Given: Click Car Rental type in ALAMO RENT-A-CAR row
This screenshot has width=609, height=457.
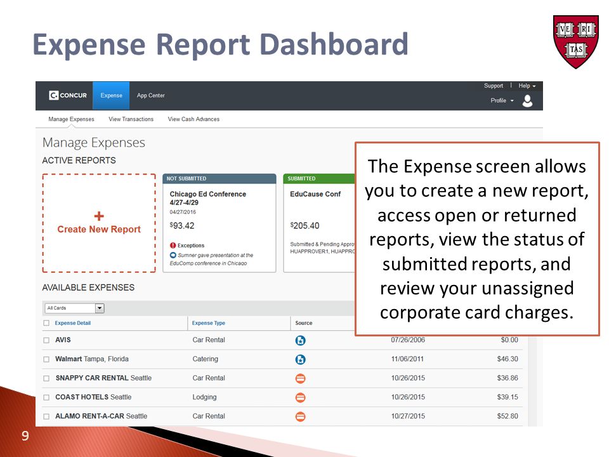Looking at the screenshot, I should 209,416.
